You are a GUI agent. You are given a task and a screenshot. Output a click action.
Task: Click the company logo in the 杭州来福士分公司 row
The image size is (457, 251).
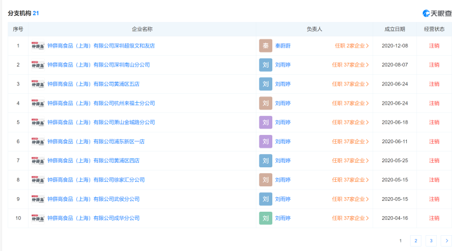[38, 103]
